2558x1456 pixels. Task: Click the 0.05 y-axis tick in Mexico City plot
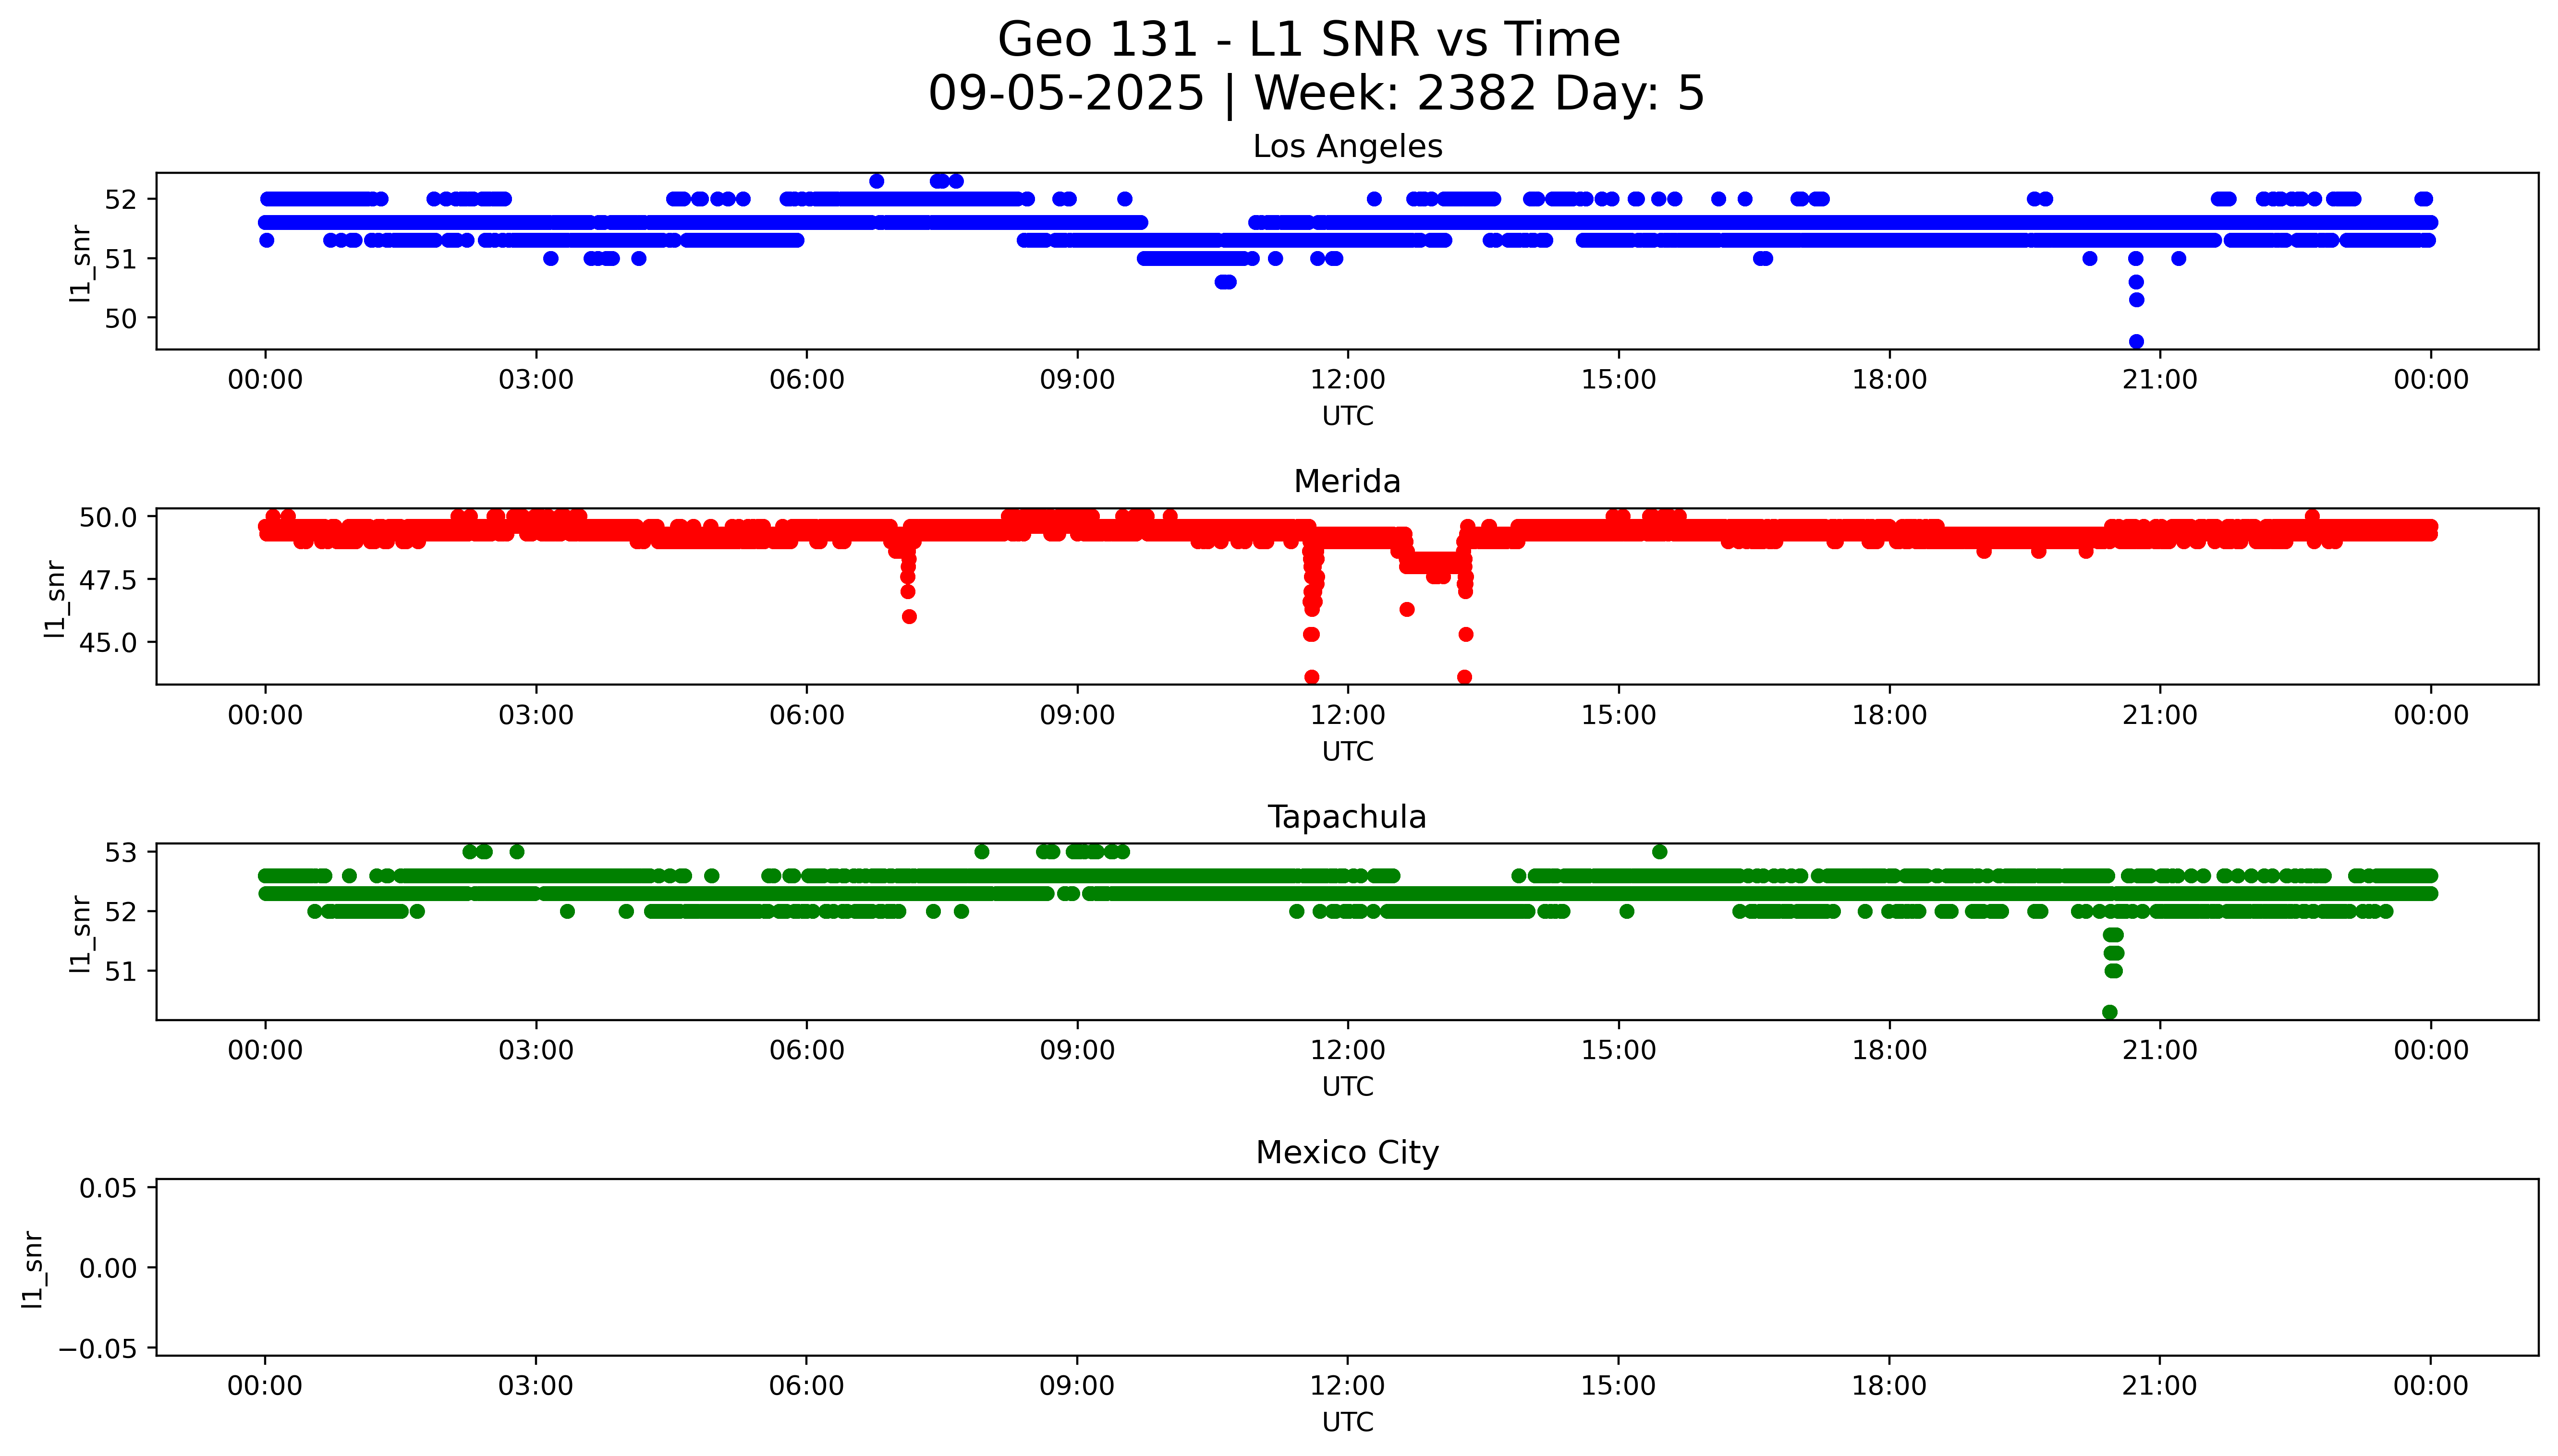point(108,1188)
